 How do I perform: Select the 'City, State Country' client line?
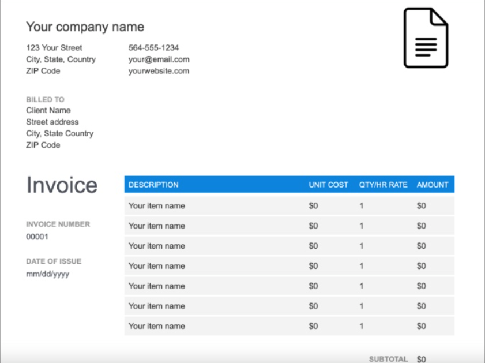(59, 133)
